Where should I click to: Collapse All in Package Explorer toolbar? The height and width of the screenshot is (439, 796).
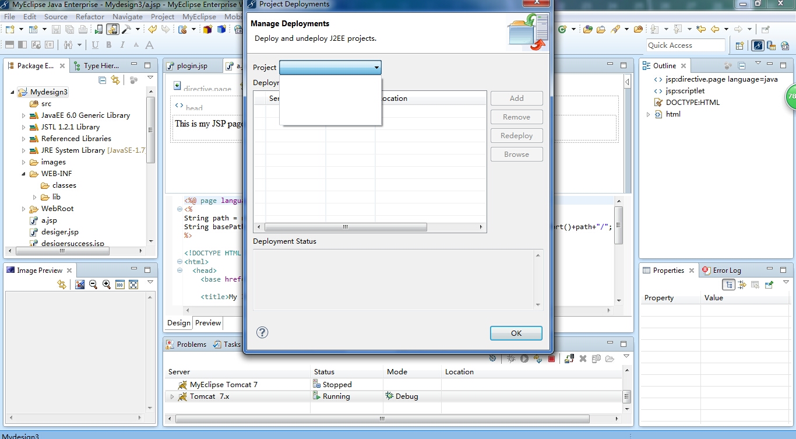tap(103, 80)
